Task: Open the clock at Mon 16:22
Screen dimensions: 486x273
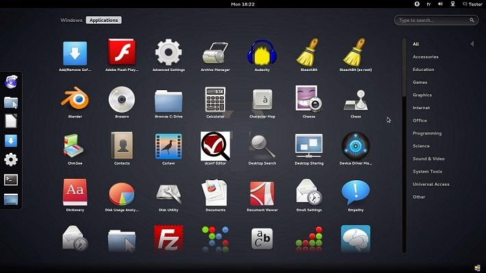Action: [x=243, y=4]
